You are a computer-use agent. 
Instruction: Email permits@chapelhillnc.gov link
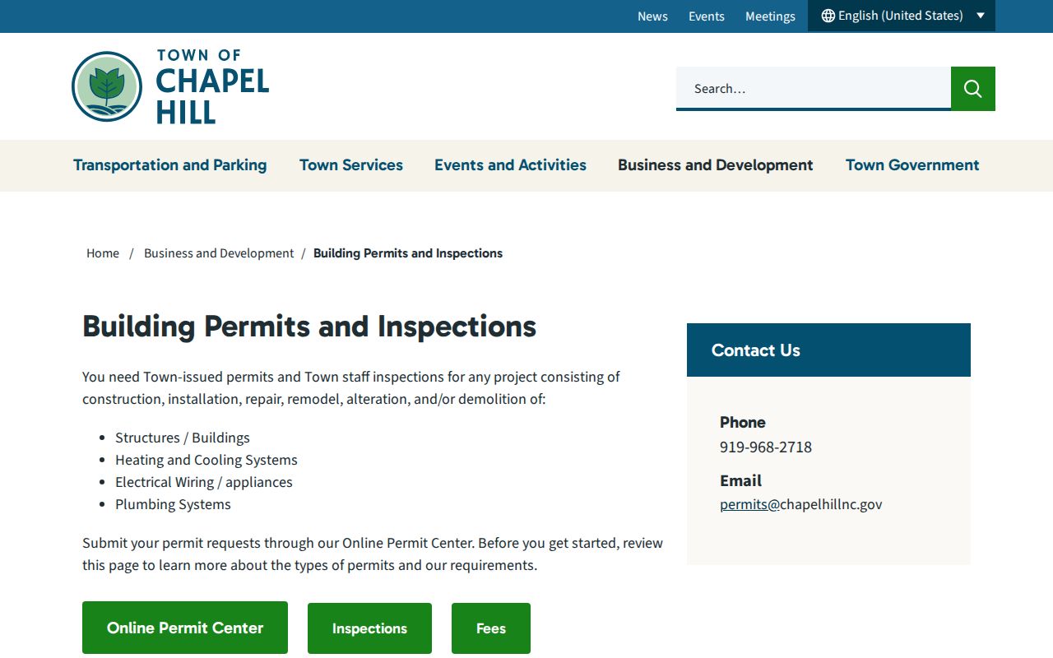click(800, 504)
